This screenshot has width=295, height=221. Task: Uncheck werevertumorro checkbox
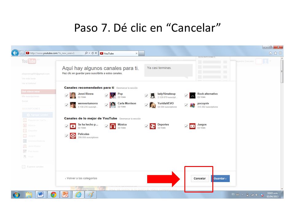pos(66,105)
